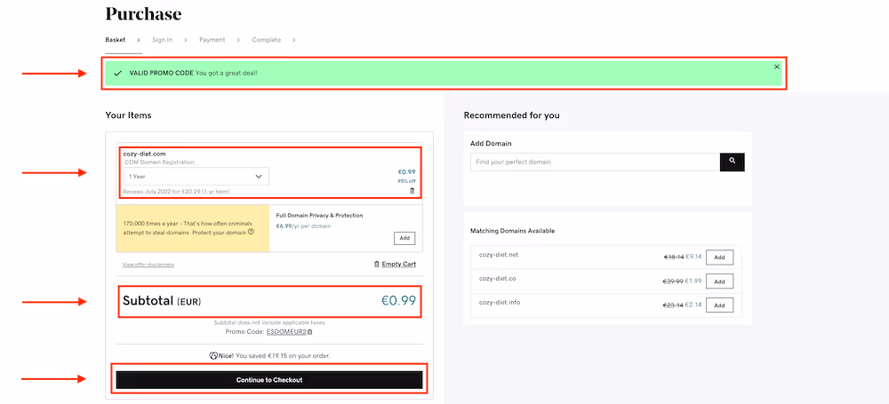Open the 1 Year term dropdown

[x=196, y=177]
